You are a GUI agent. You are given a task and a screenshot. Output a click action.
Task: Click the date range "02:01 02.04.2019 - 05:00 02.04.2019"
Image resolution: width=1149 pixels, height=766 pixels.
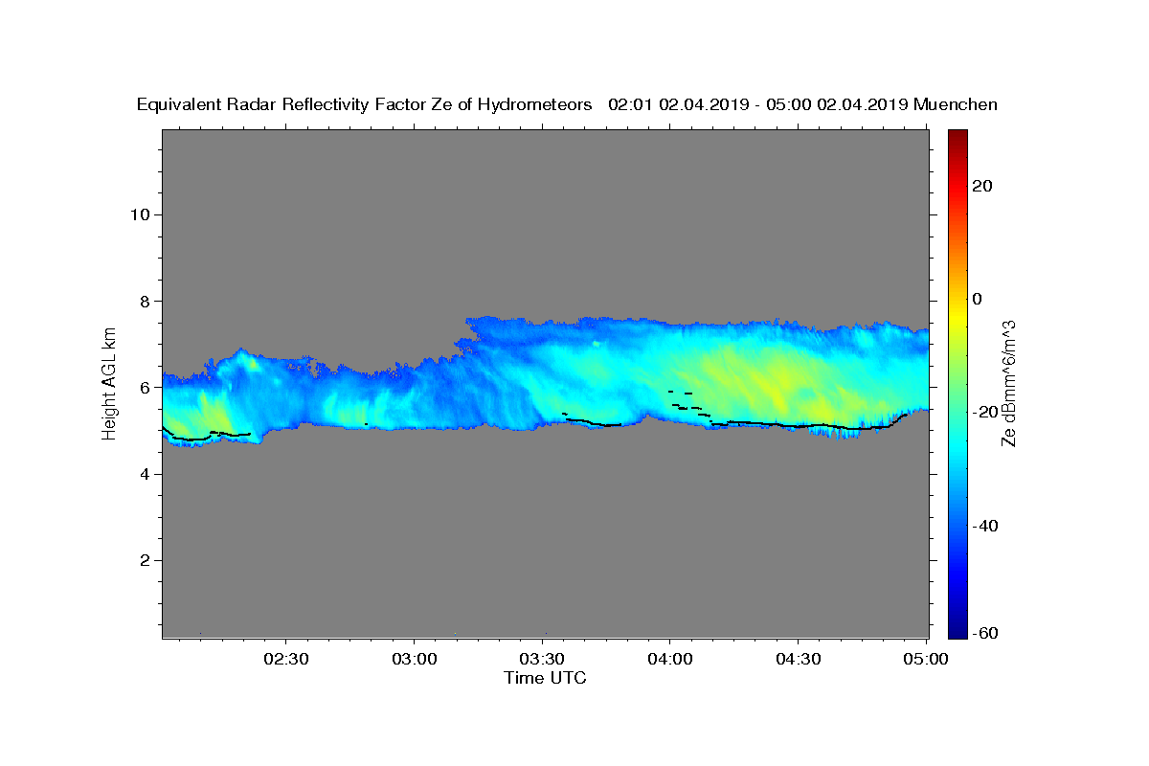758,105
